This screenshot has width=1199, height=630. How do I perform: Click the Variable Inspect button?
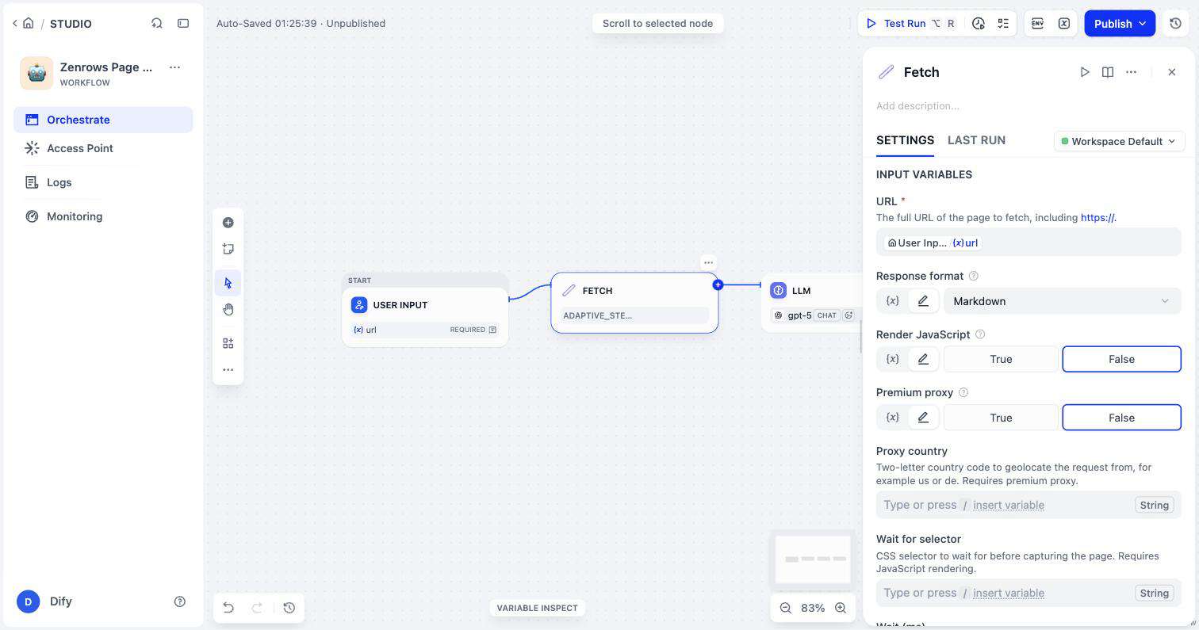click(538, 608)
